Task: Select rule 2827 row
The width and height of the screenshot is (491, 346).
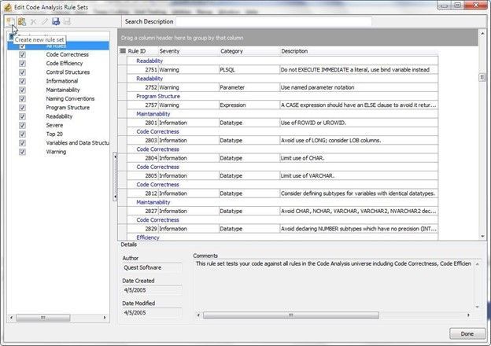Action: (x=282, y=212)
